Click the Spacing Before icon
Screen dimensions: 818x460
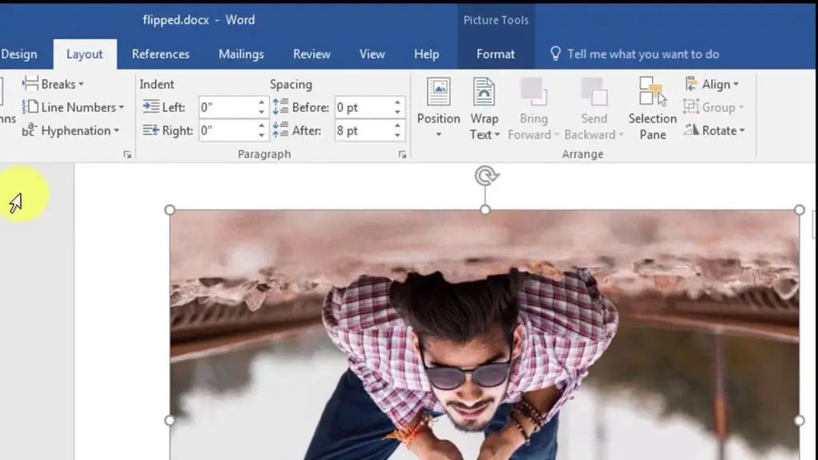tap(280, 106)
